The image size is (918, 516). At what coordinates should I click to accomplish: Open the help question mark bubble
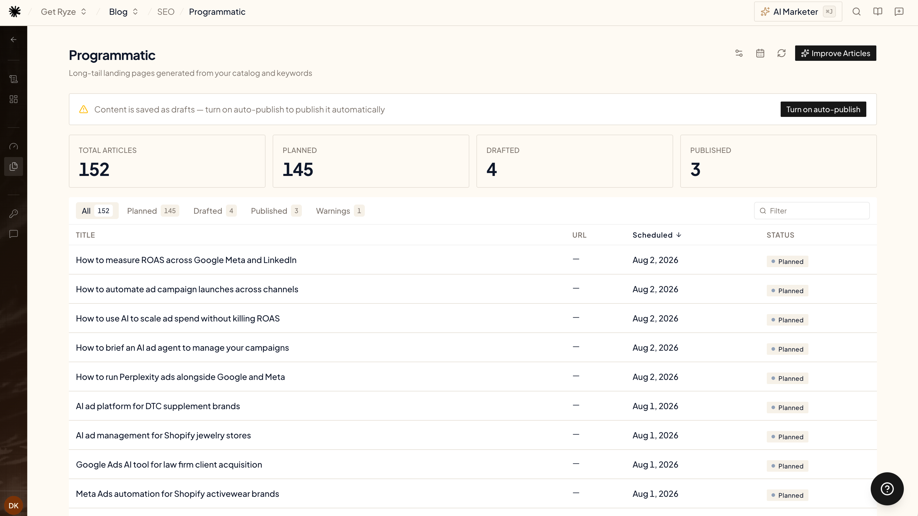coord(887,489)
